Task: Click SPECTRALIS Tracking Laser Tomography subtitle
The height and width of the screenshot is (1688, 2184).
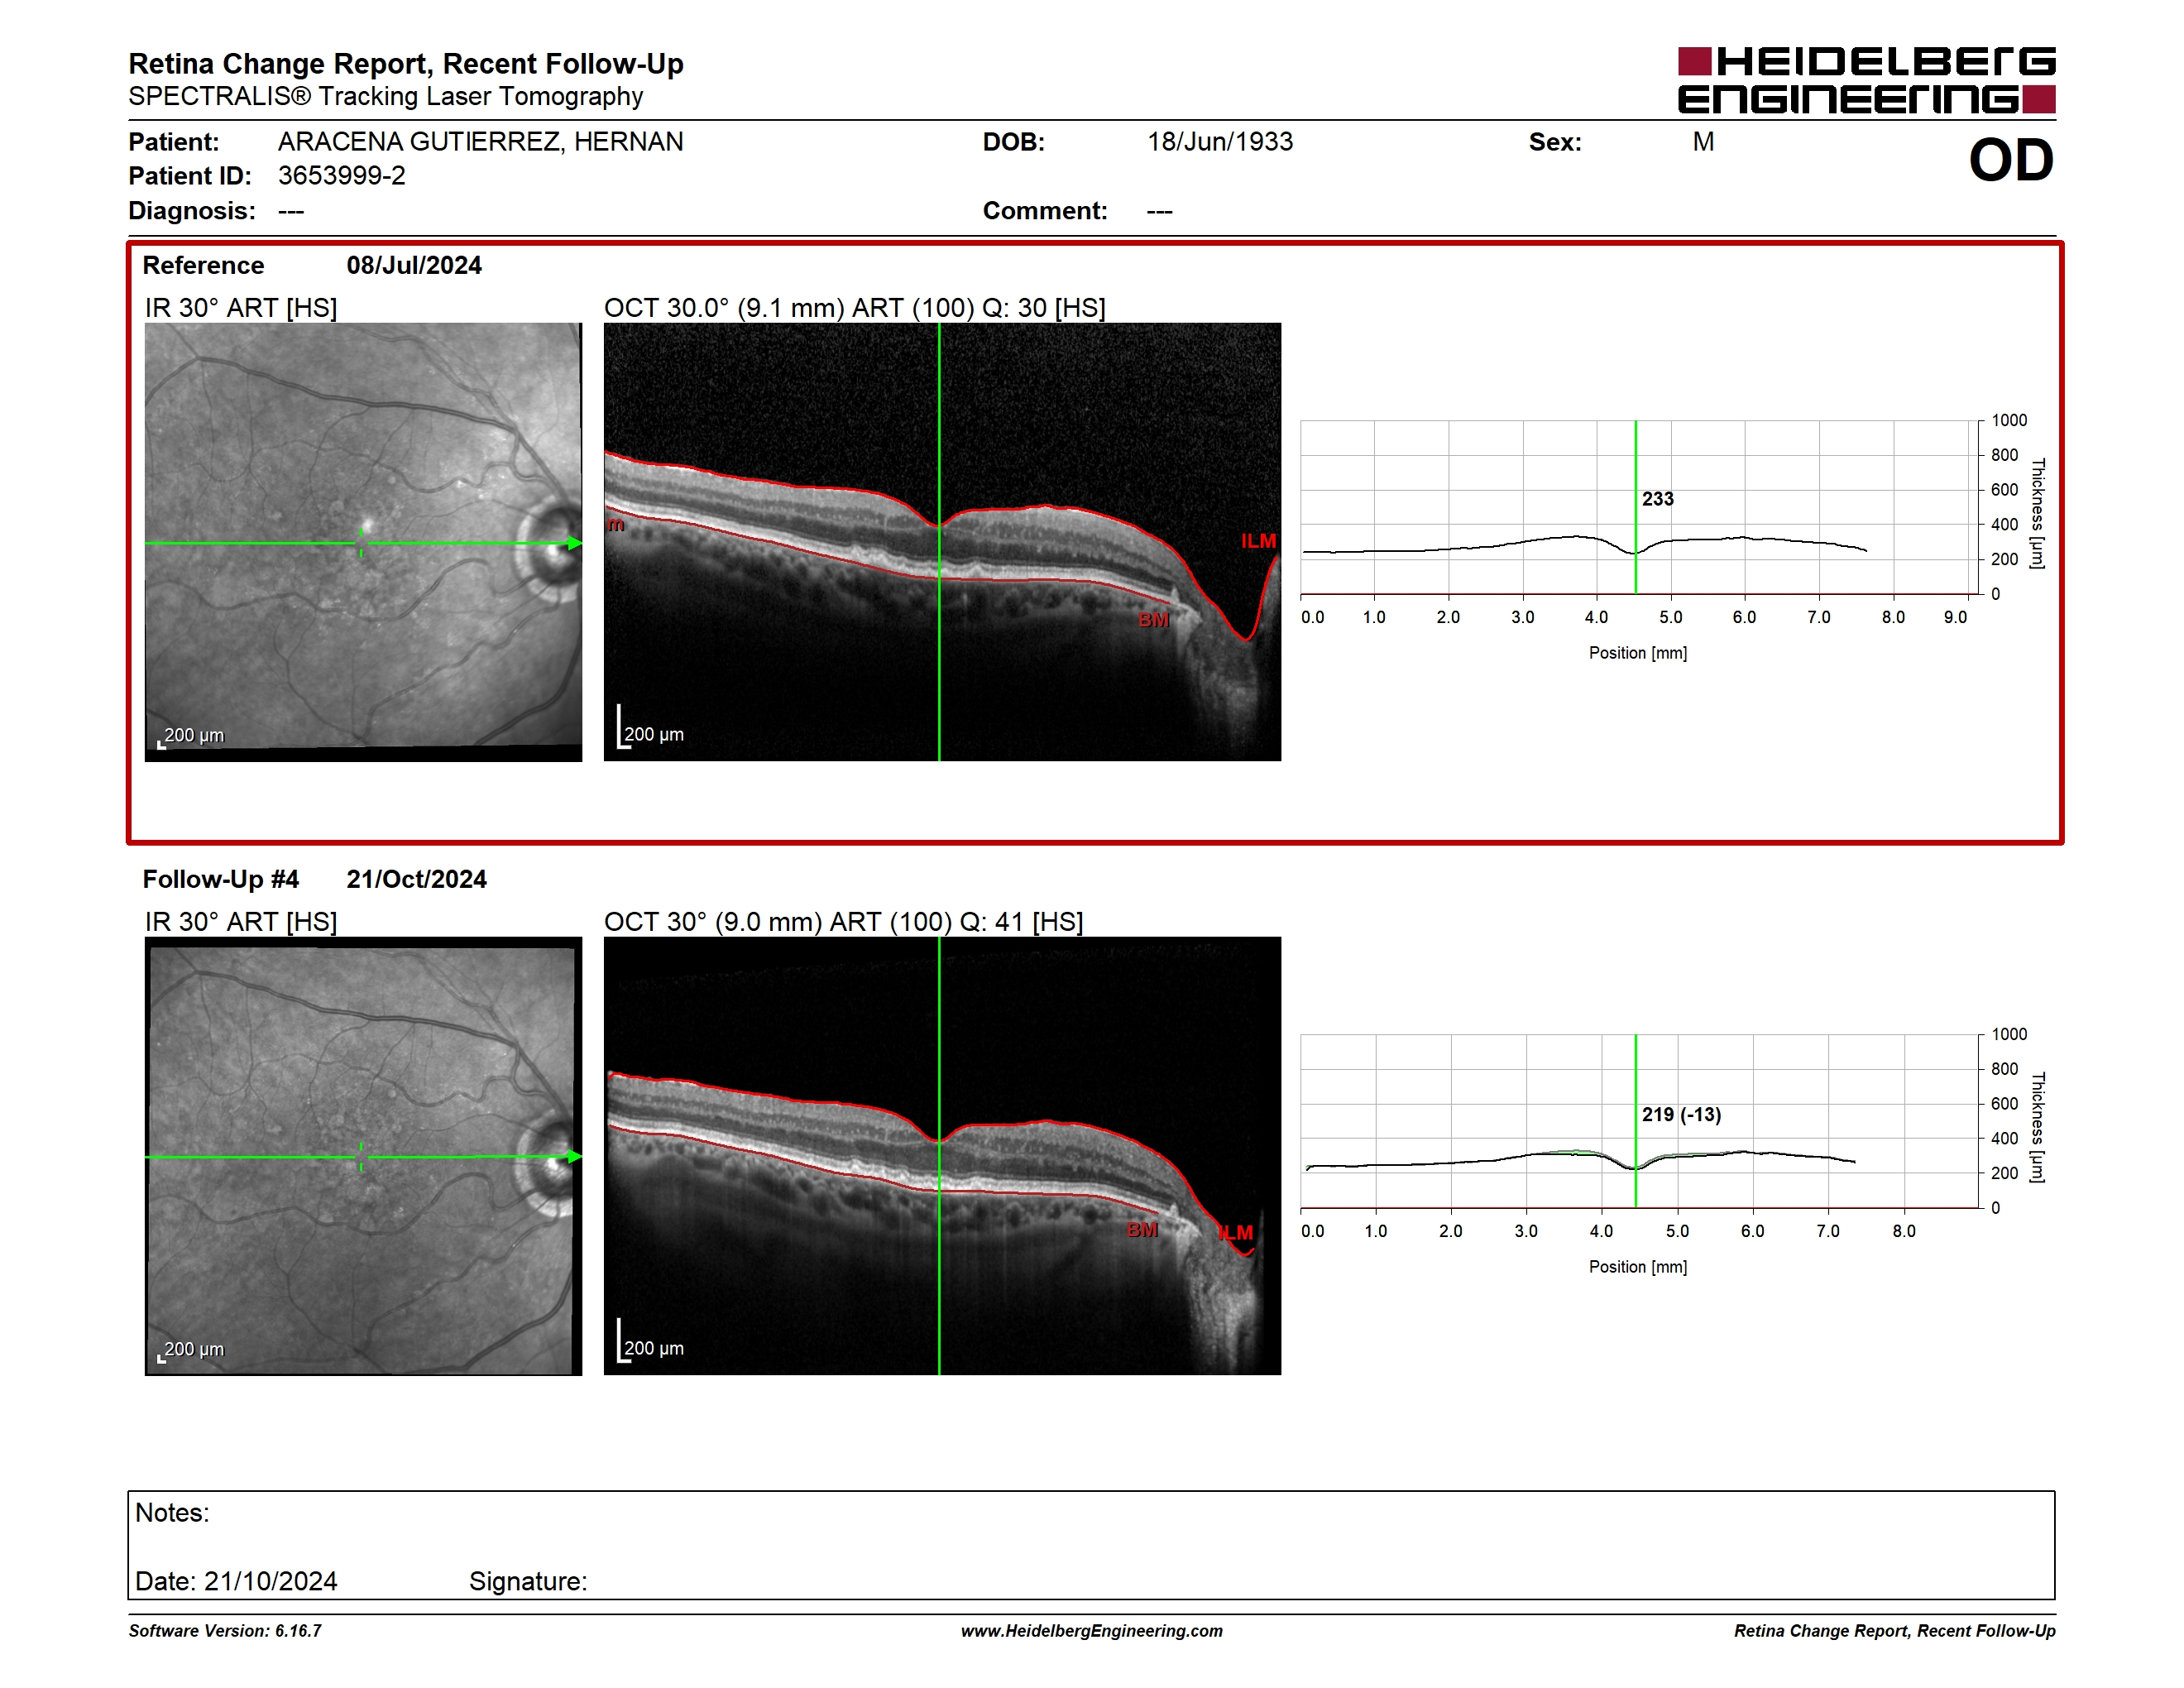Action: point(386,97)
